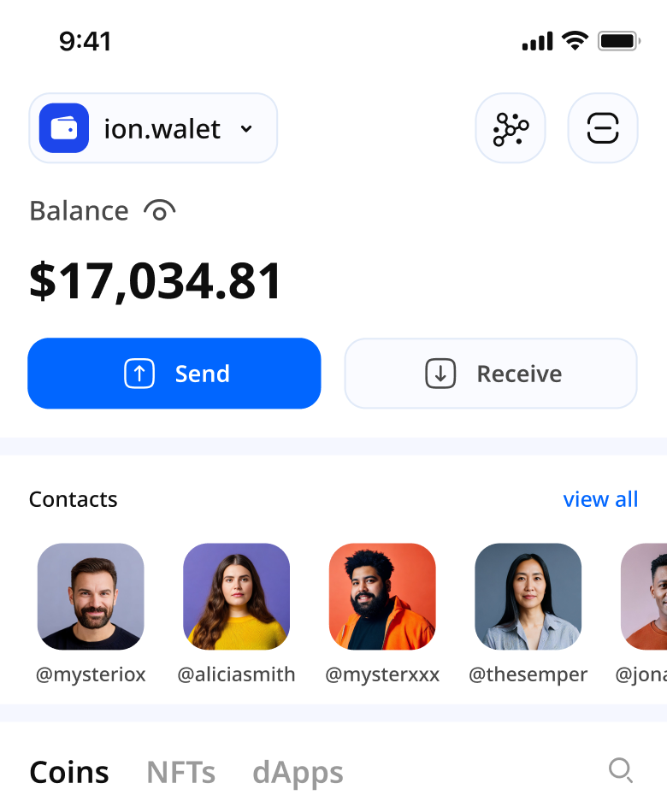Switch to the NFTs tab
667x795 pixels.
point(180,773)
